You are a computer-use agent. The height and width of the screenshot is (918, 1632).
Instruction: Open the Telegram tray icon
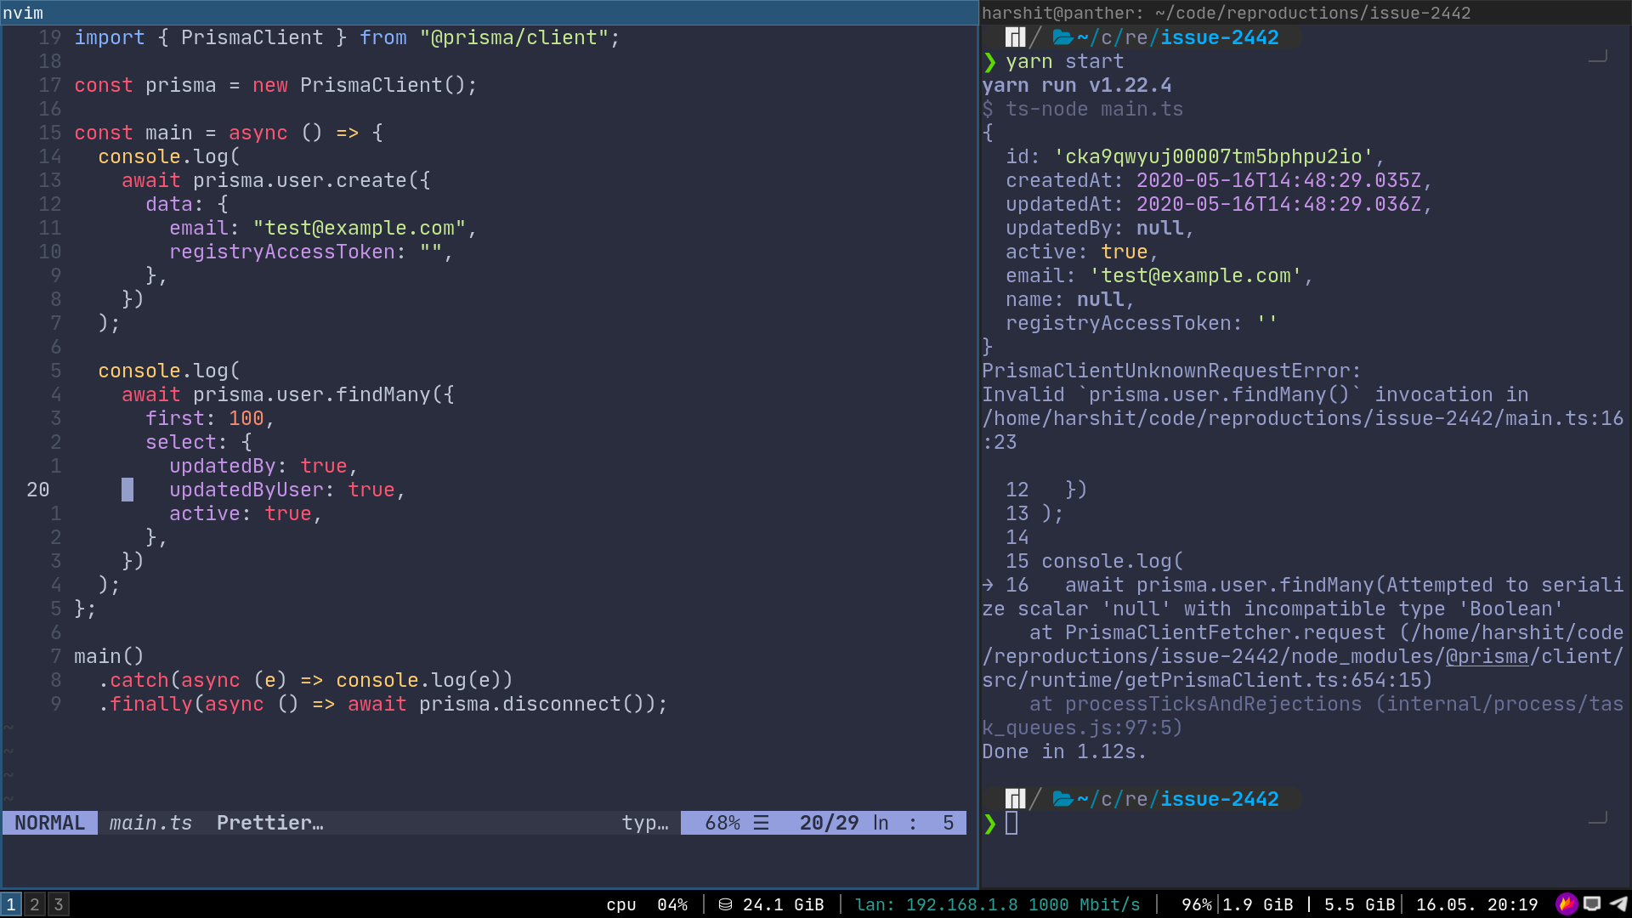click(1618, 904)
